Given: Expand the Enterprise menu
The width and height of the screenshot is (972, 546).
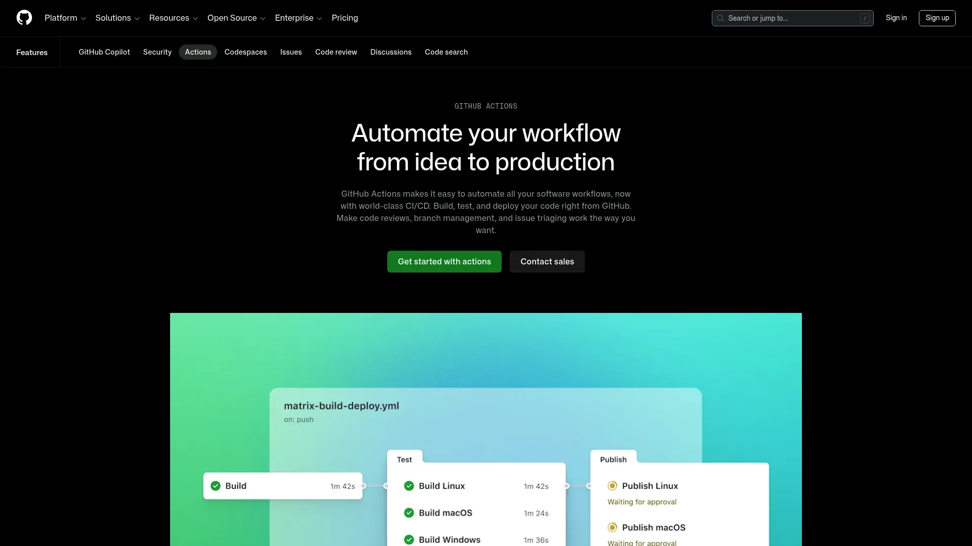Looking at the screenshot, I should click(x=298, y=18).
